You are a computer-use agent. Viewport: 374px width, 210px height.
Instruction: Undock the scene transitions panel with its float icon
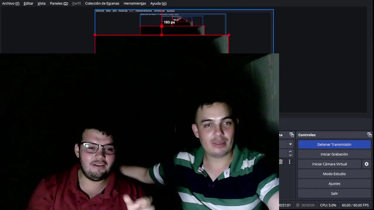[292, 135]
